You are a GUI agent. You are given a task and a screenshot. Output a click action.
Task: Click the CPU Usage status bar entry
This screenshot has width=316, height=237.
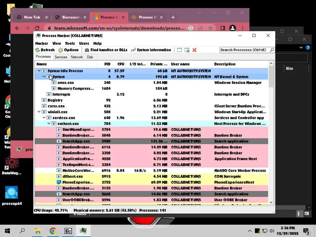(x=51, y=210)
